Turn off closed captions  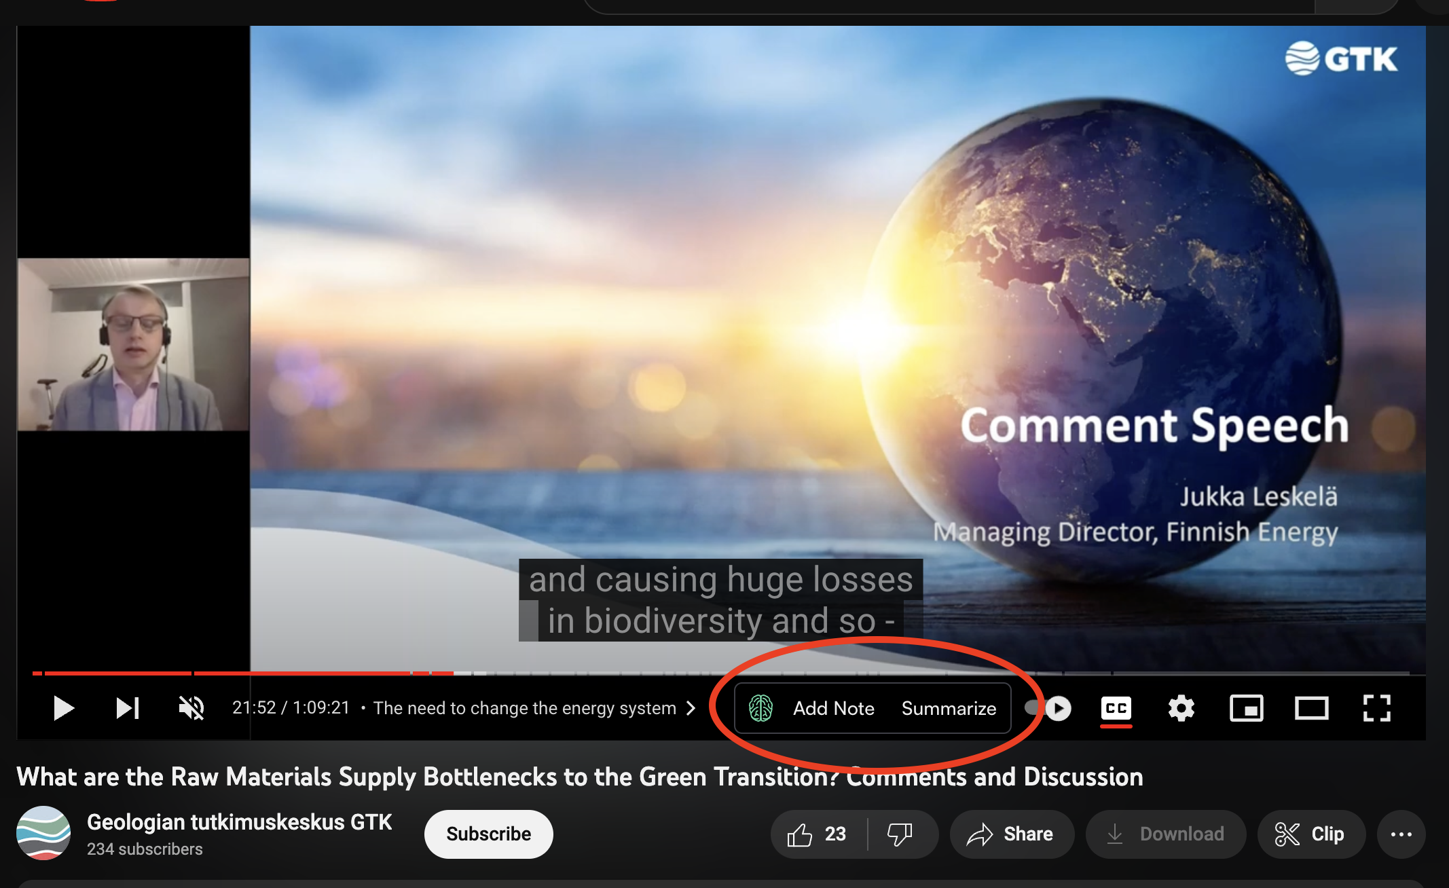1116,708
